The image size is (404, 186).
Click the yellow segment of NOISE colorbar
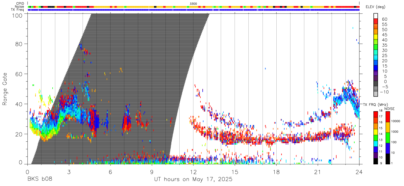pos(388,127)
